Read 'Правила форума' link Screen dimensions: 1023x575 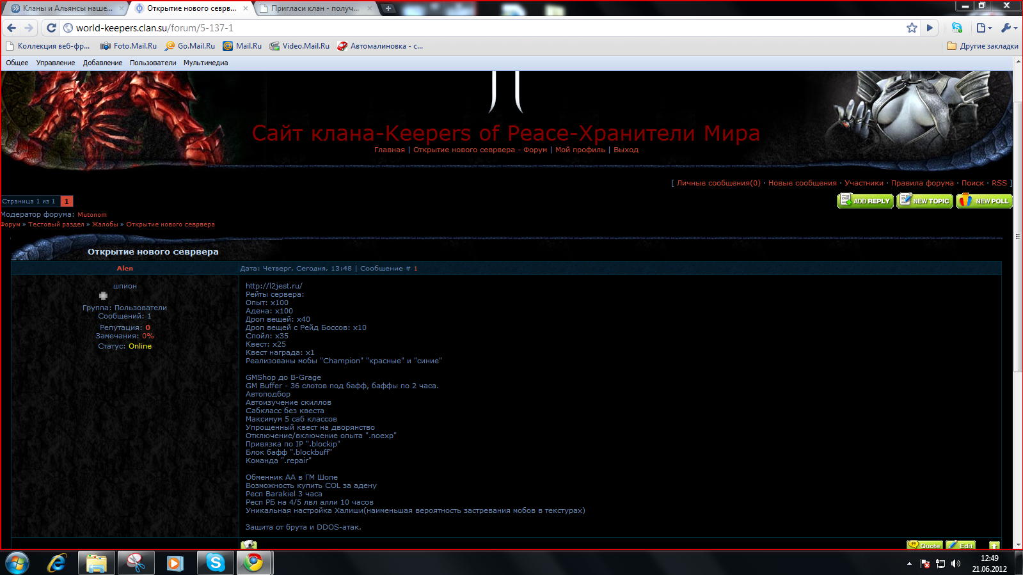[x=923, y=183]
